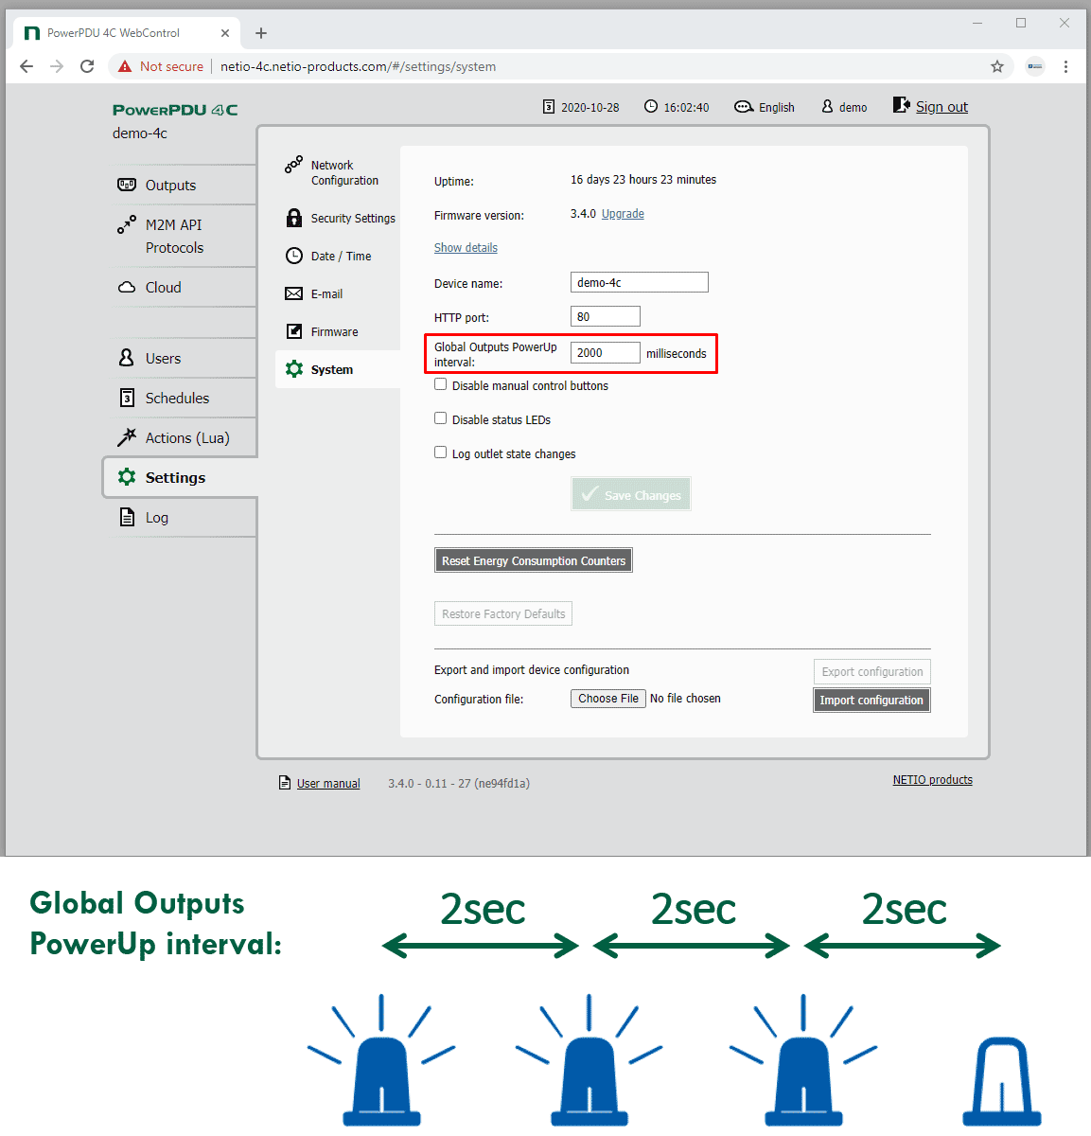The image size is (1091, 1136).
Task: Reload the page in Chrome
Action: point(87,66)
